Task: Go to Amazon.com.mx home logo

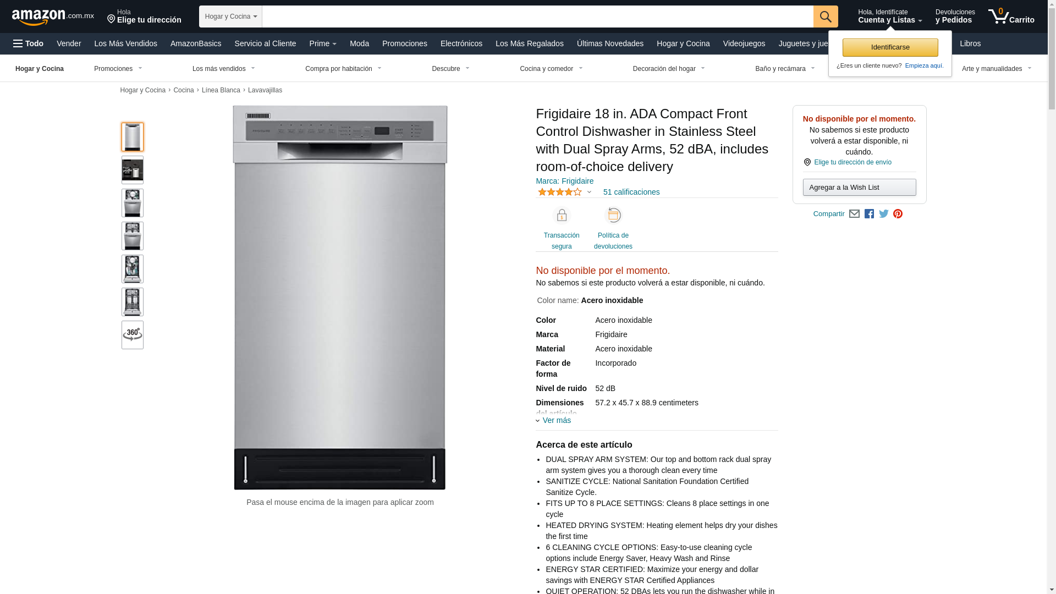Action: click(53, 16)
